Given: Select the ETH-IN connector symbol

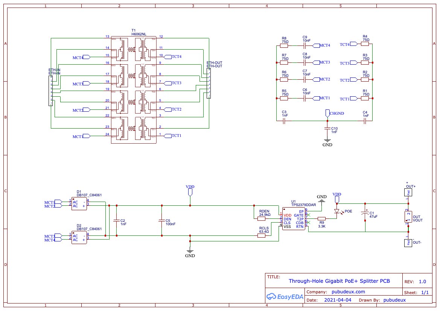Looking at the screenshot, I should tap(50, 91).
